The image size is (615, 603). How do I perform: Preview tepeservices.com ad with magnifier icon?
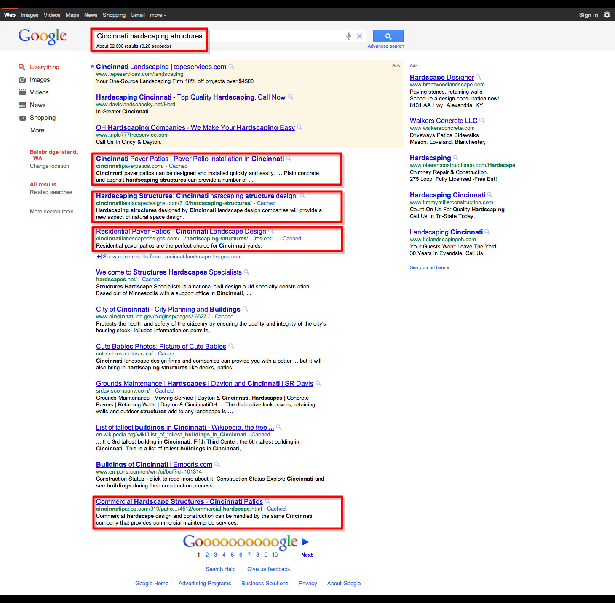(x=231, y=67)
